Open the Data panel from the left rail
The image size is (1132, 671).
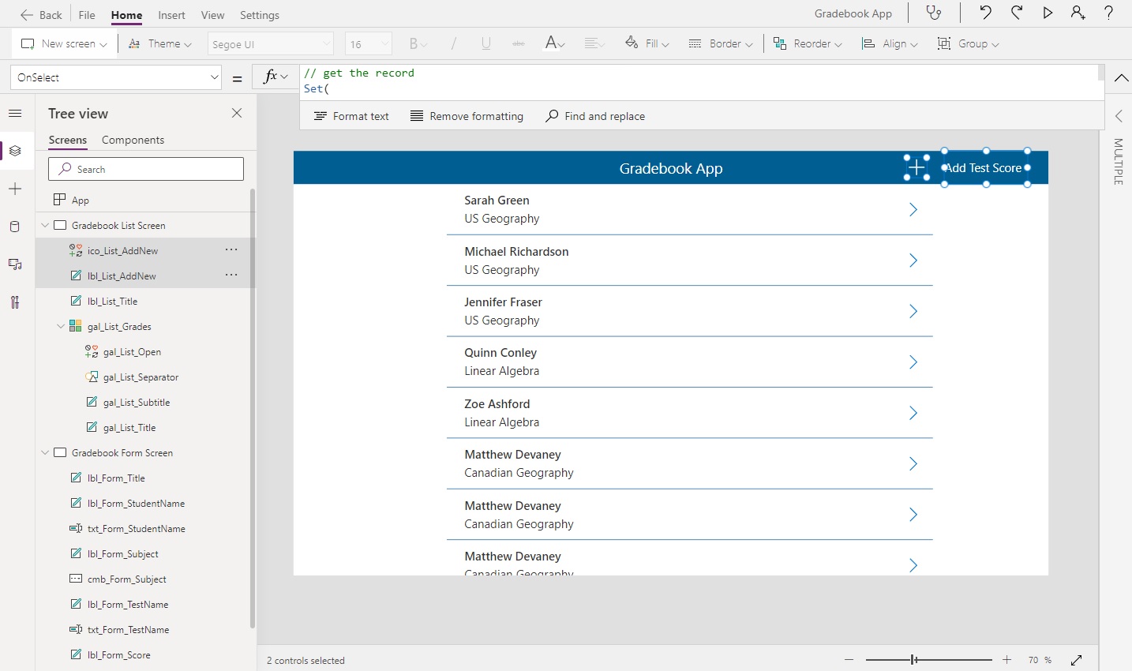click(16, 227)
